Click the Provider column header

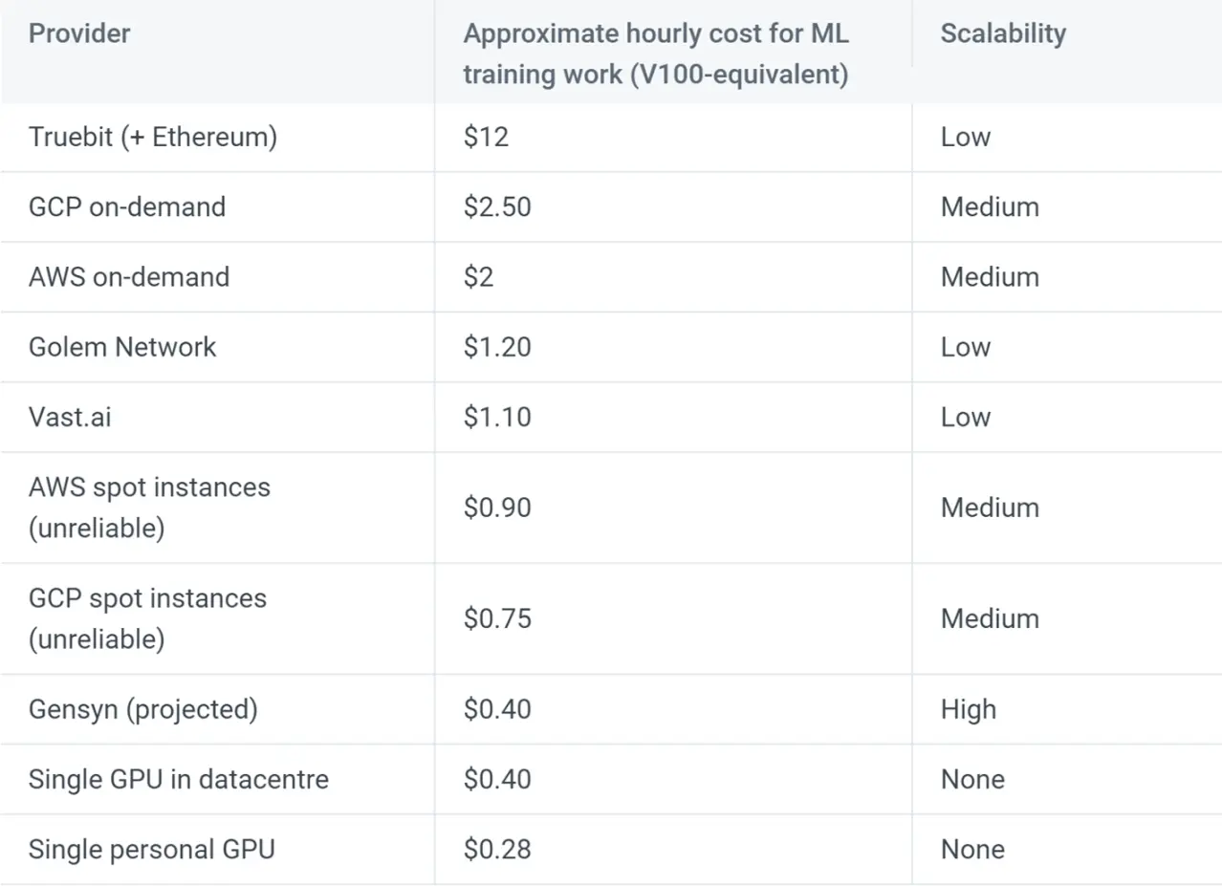[79, 33]
